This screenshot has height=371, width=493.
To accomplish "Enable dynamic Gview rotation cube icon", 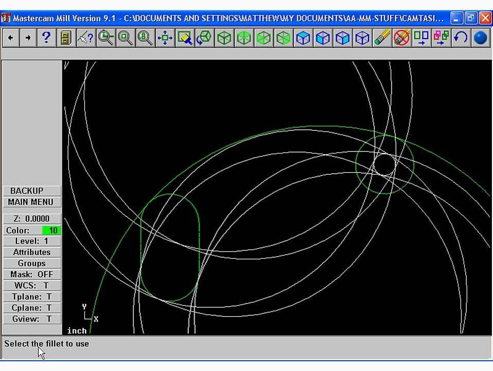I will click(x=204, y=38).
